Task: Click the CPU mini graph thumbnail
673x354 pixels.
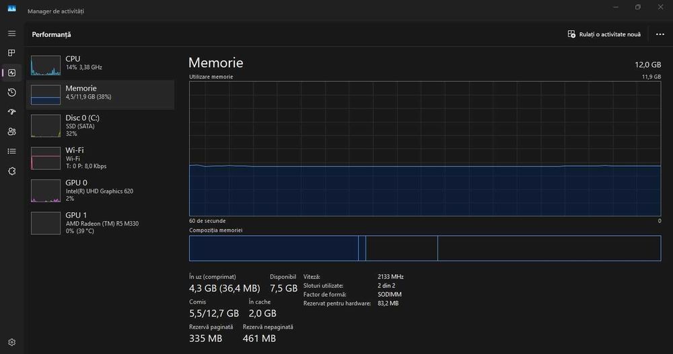Action: (x=46, y=65)
